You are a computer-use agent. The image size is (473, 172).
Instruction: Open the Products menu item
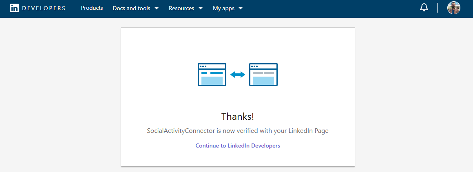pos(92,8)
